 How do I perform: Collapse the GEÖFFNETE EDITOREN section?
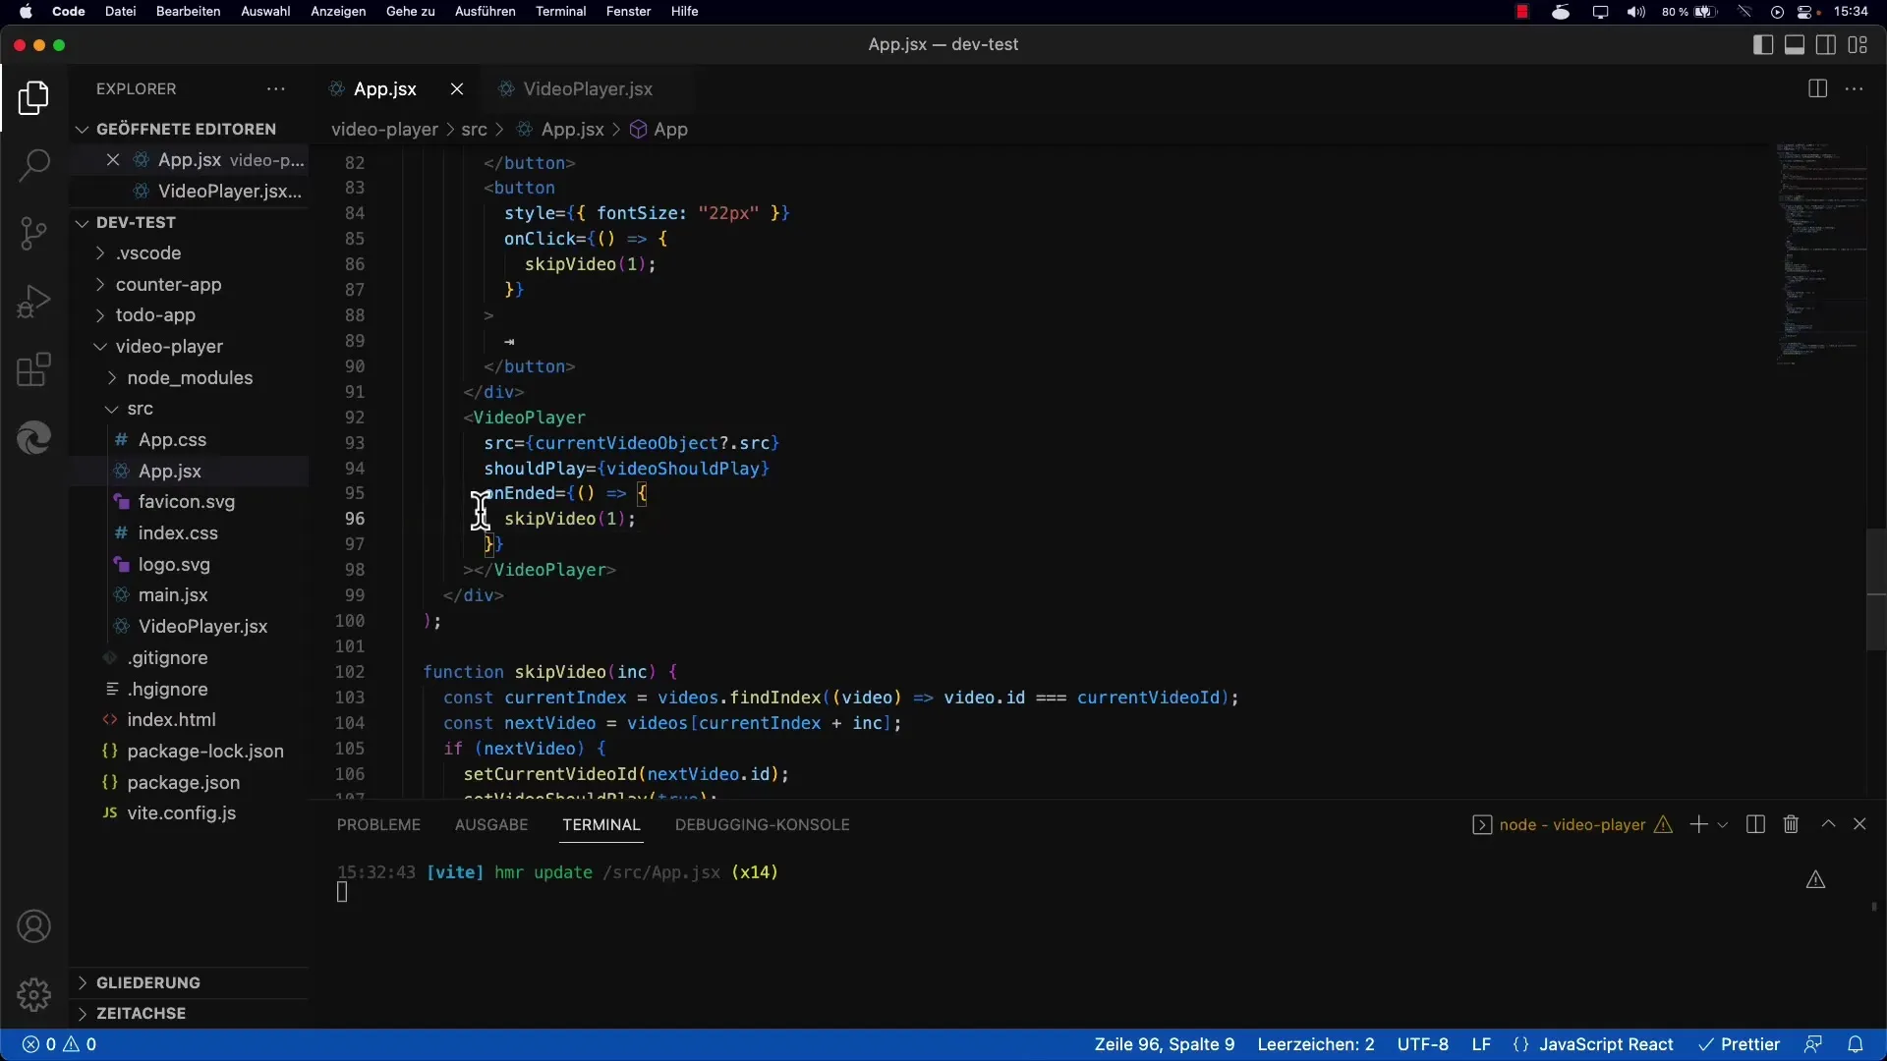[187, 129]
